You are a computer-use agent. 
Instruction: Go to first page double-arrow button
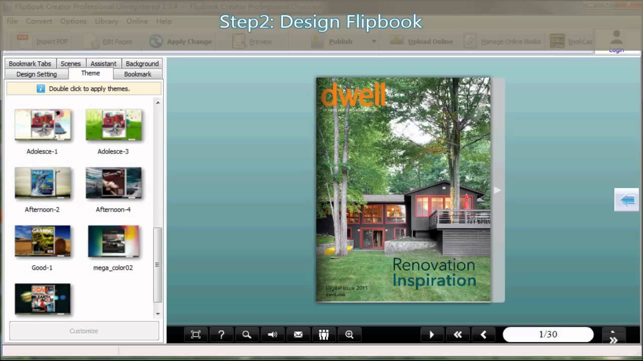click(x=458, y=334)
